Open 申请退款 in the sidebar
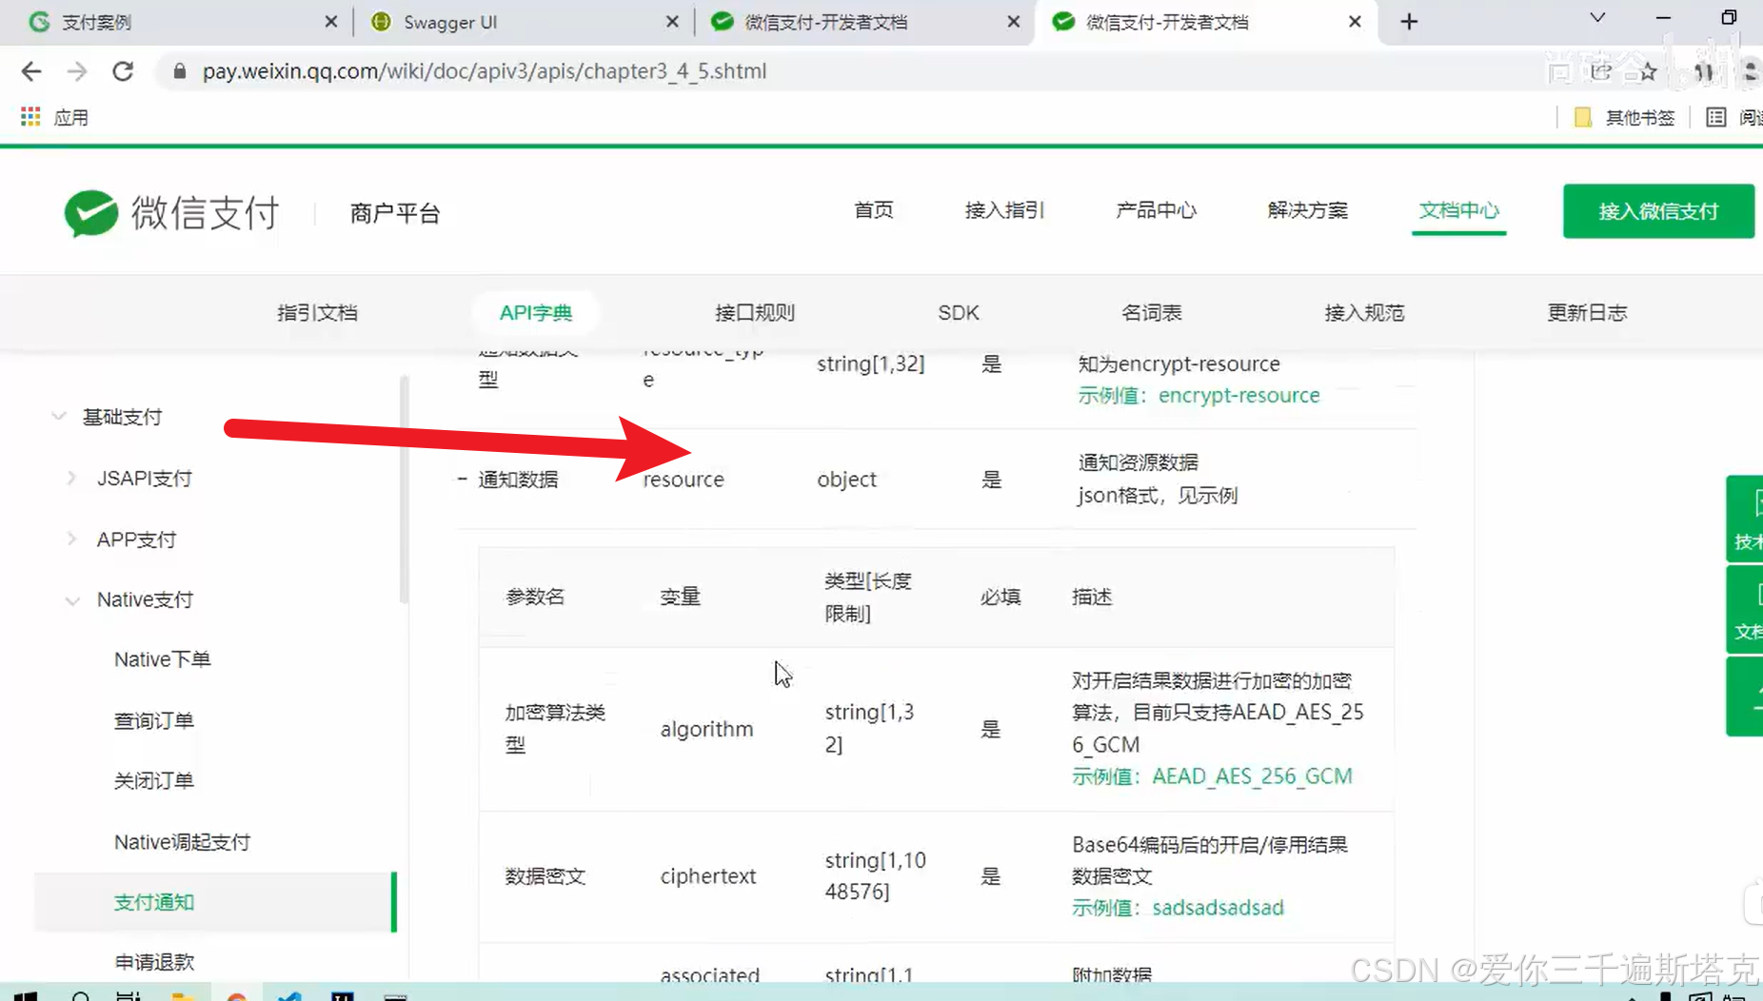 pos(154,962)
